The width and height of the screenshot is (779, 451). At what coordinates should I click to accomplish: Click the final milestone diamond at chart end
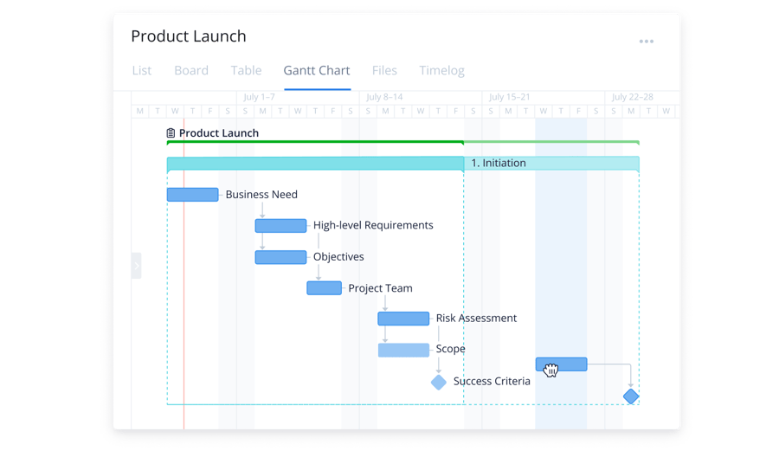tap(631, 396)
